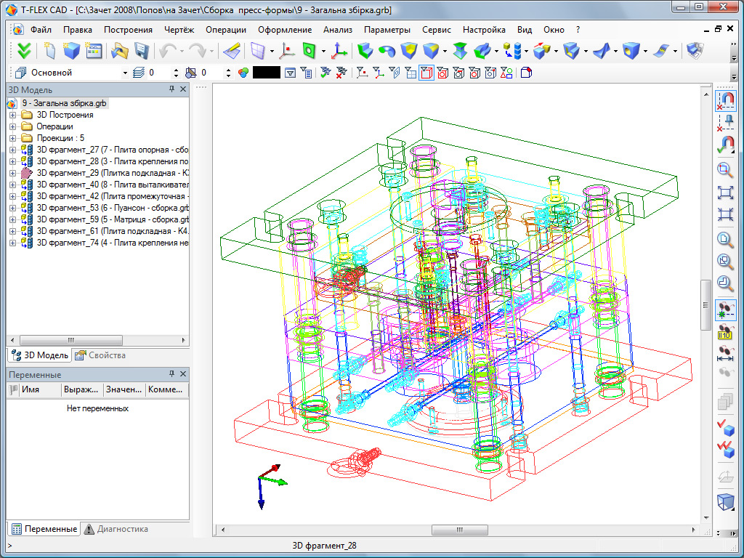Click the Выраж... column header

point(83,389)
